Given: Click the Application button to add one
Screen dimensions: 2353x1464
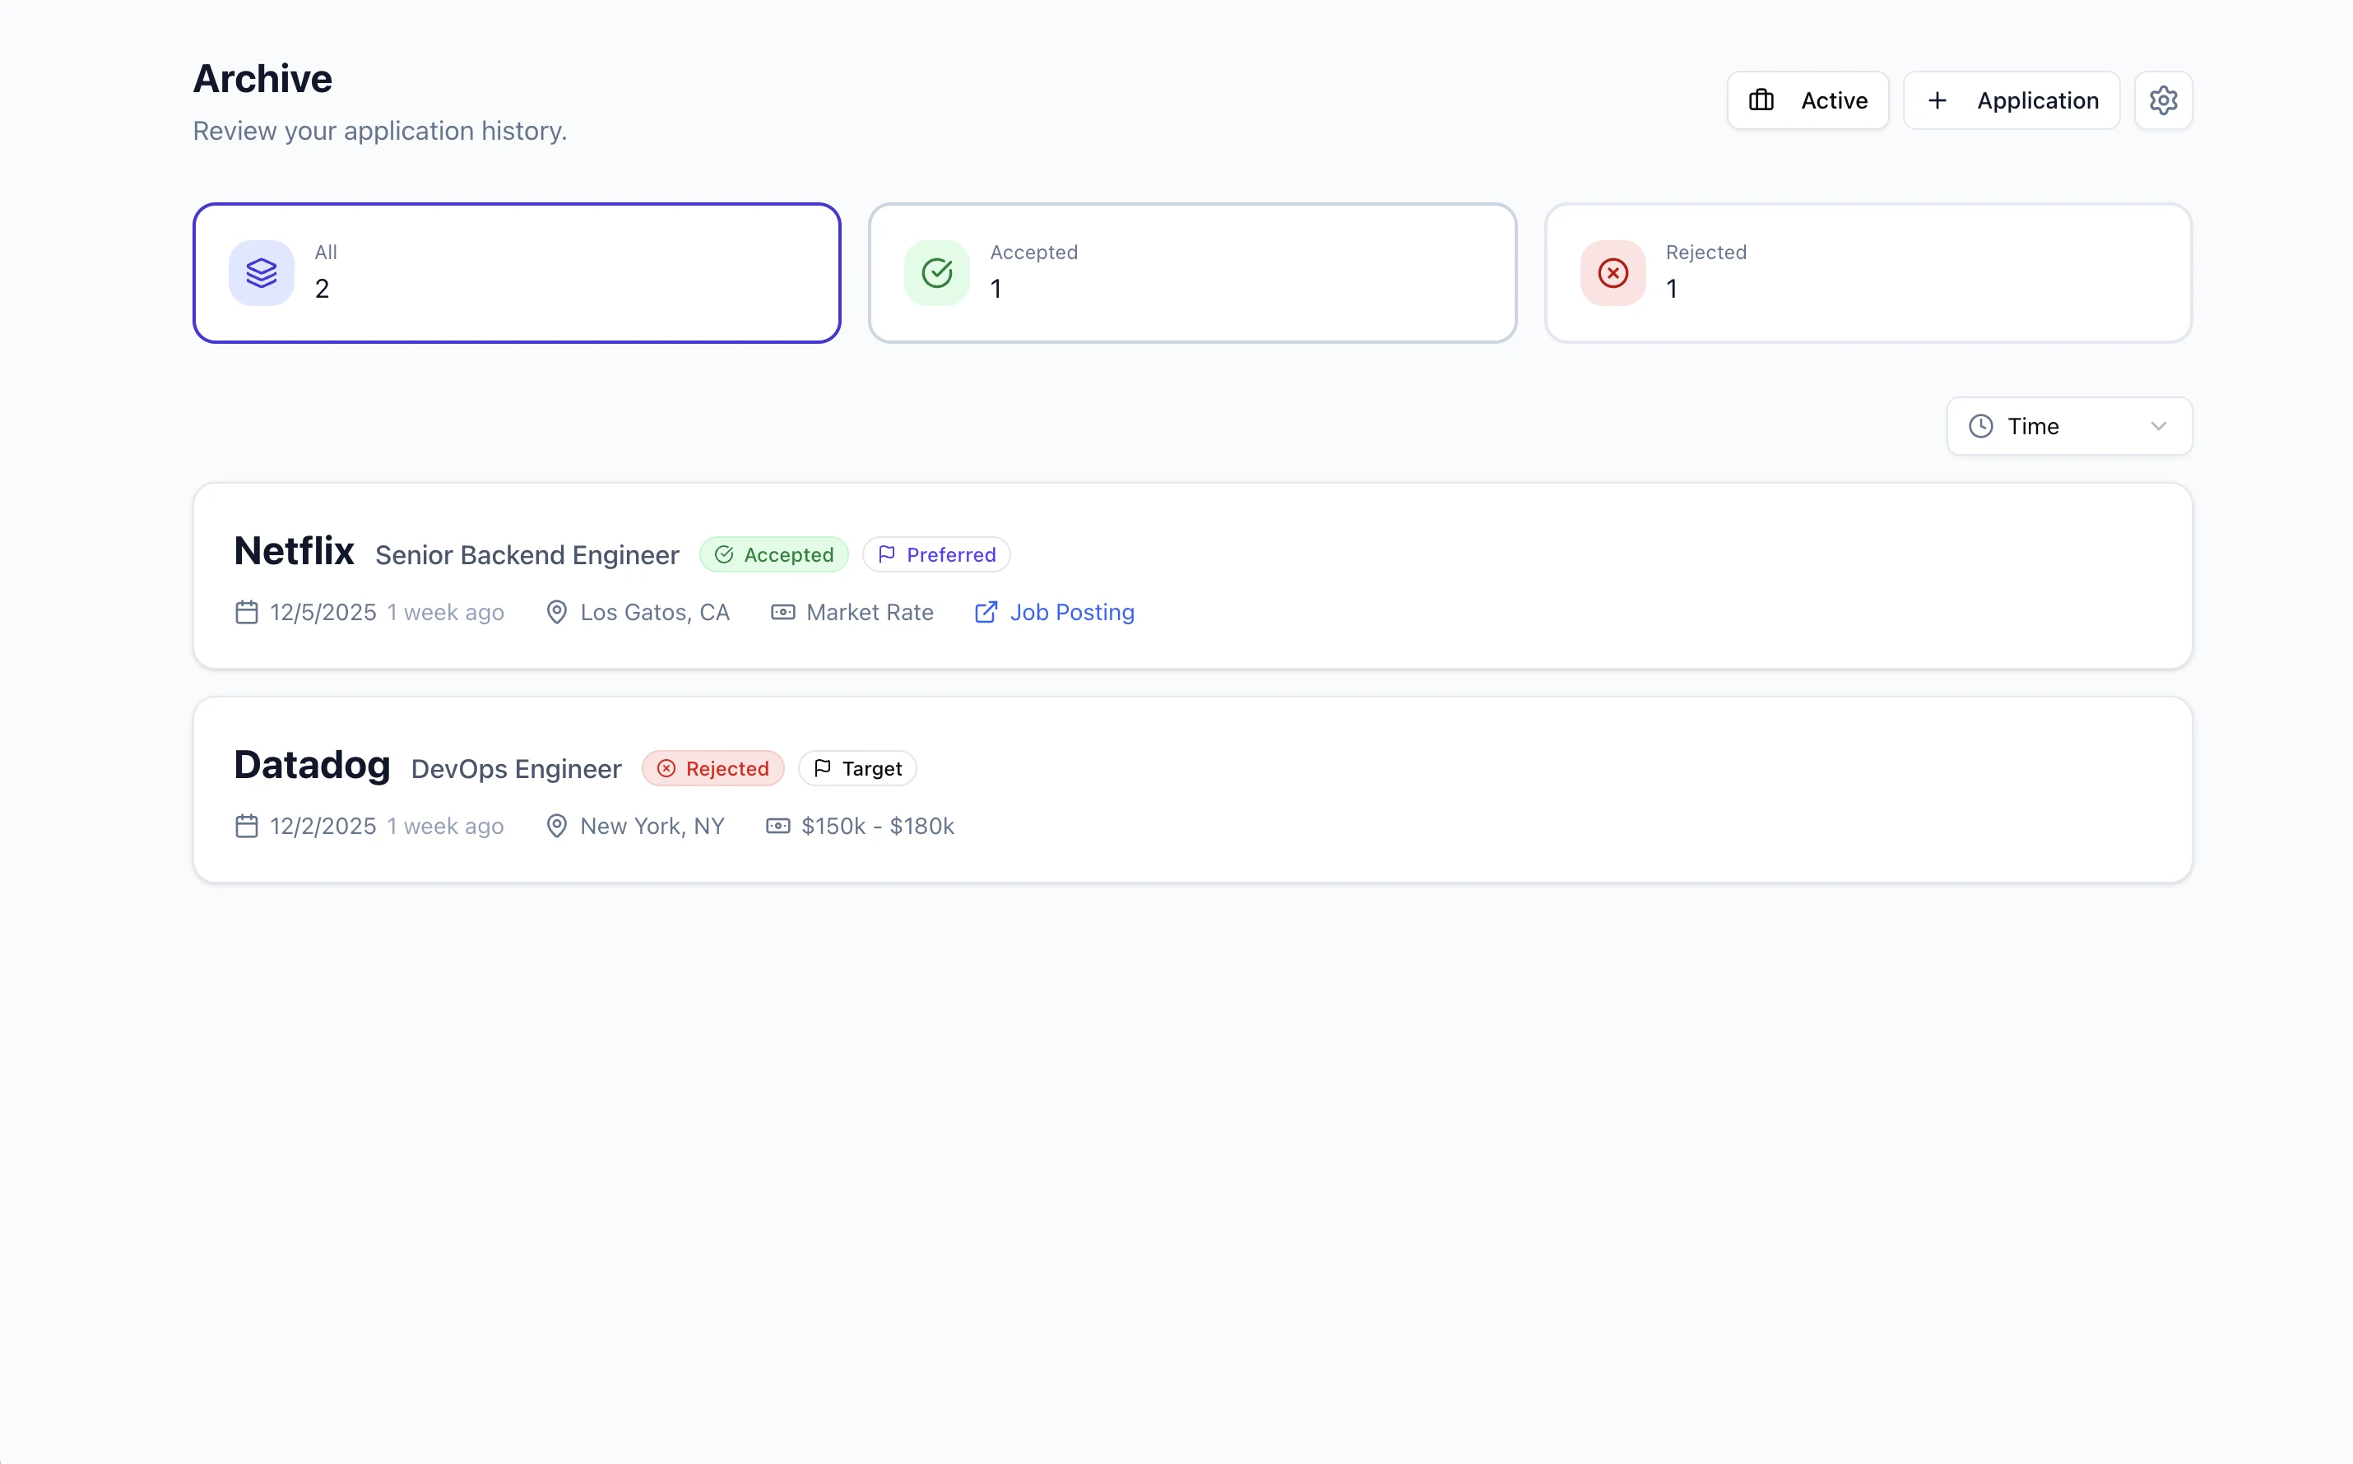Looking at the screenshot, I should [2012, 100].
